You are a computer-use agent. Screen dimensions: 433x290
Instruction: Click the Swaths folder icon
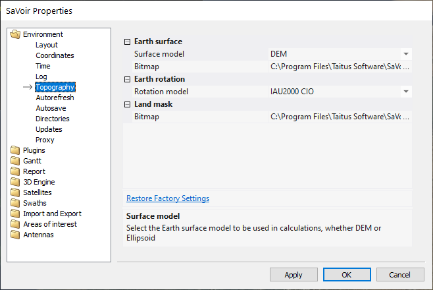pos(16,203)
